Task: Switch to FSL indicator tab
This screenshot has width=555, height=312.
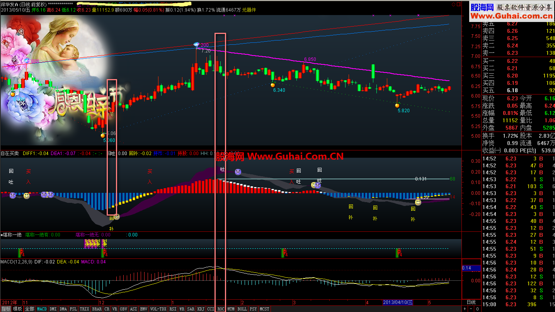Action: pos(73,309)
